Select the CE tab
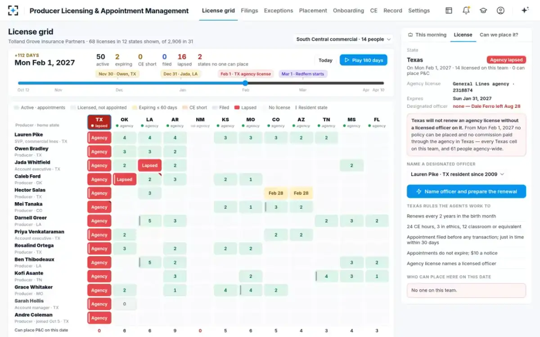The width and height of the screenshot is (540, 337). pos(373,10)
